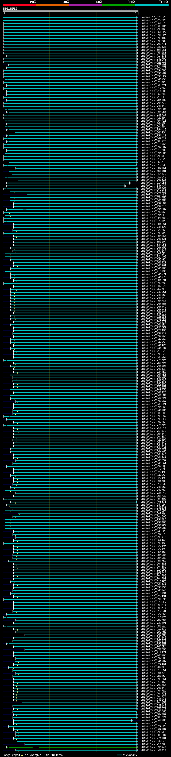
Task: Select hit label UniRef100_A8JCU4
Action: (x=153, y=735)
